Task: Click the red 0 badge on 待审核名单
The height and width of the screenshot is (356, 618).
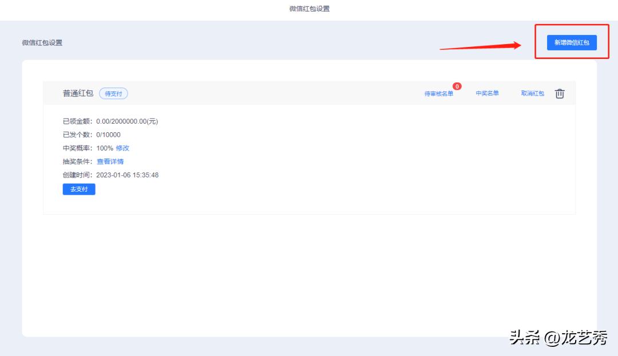Action: point(457,86)
